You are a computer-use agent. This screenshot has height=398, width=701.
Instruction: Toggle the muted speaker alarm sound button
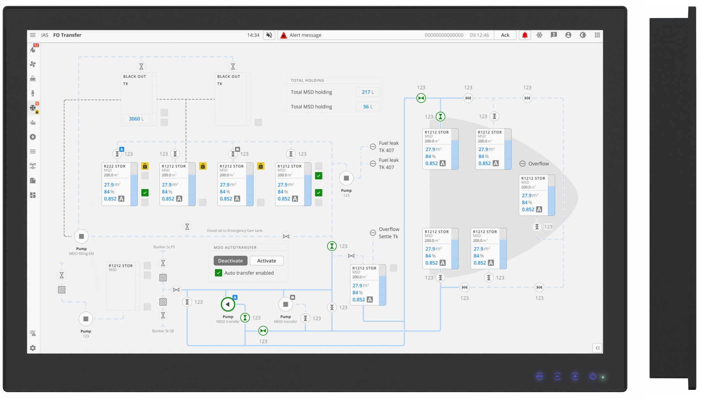pos(269,35)
